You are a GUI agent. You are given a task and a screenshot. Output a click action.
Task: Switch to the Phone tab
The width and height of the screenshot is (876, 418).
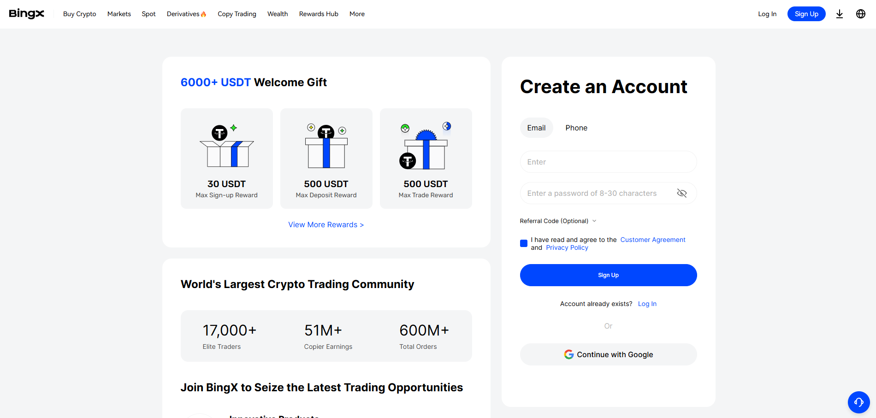click(576, 128)
